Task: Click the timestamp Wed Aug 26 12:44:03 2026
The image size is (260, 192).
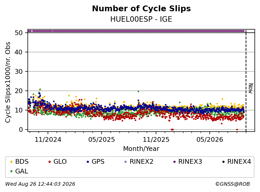Action: [40, 184]
